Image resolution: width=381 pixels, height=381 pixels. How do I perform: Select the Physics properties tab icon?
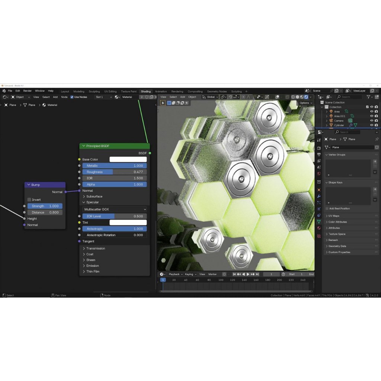pos(319,209)
